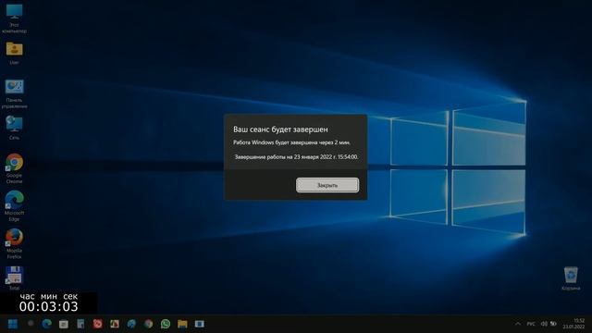592x333 pixels.
Task: Select Microsoft Edge shortcut on the desktop
Action: [x=15, y=206]
